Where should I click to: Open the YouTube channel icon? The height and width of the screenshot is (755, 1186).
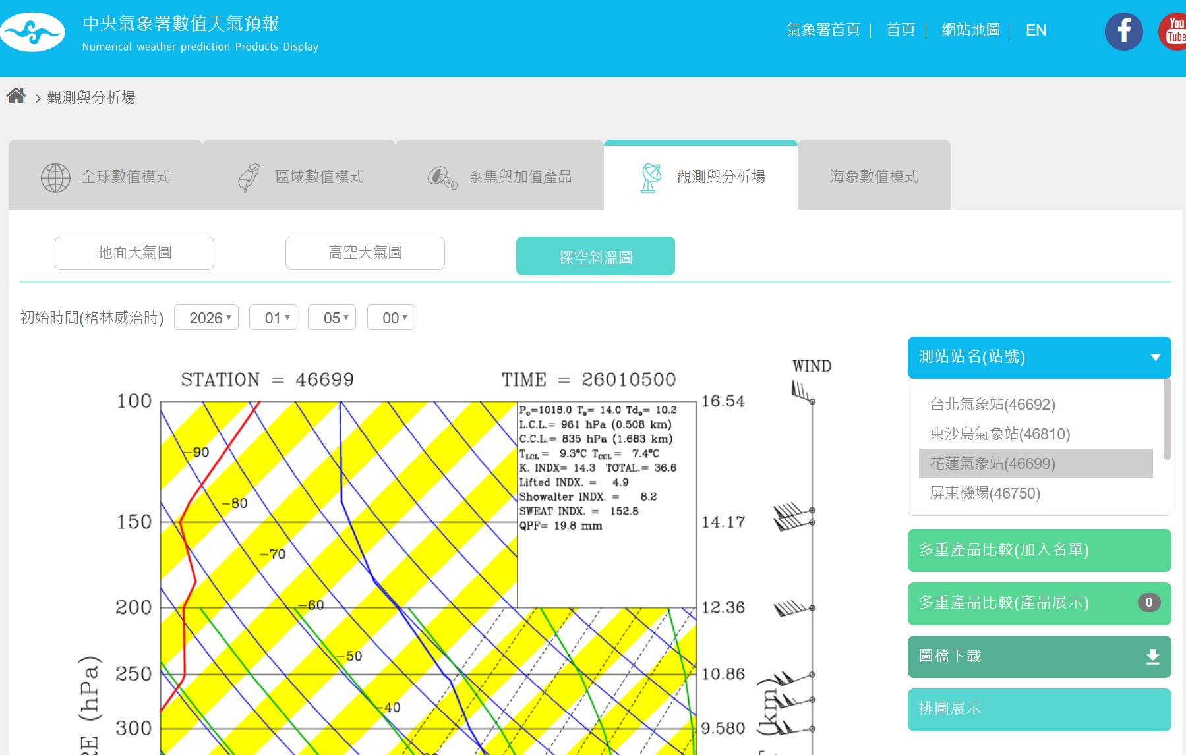point(1174,31)
